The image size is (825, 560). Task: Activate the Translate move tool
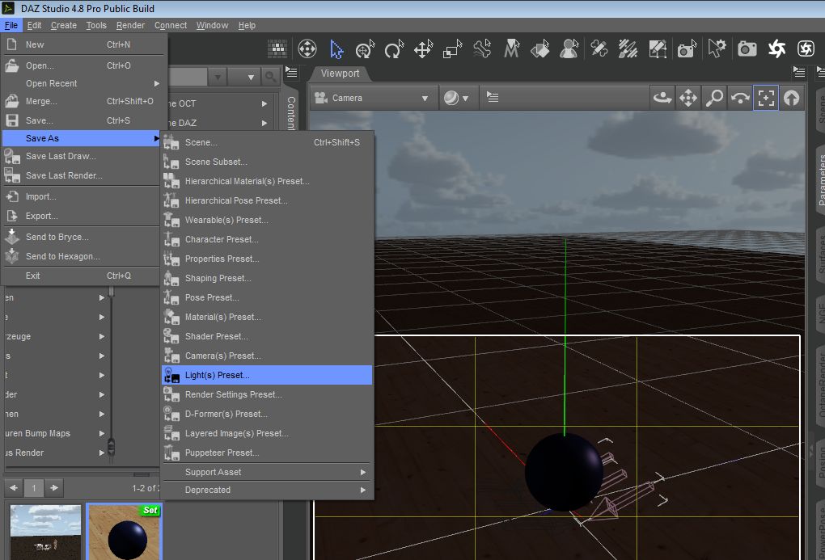point(423,49)
